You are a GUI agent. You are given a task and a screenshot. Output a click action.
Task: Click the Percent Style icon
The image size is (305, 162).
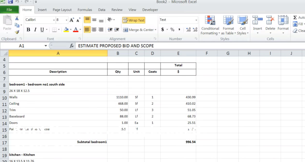(172, 29)
